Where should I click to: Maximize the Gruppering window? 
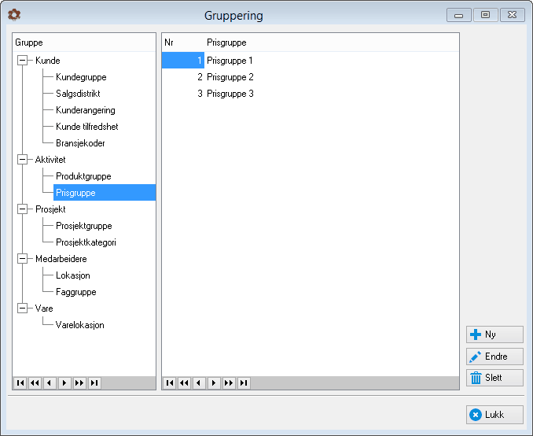coord(485,15)
